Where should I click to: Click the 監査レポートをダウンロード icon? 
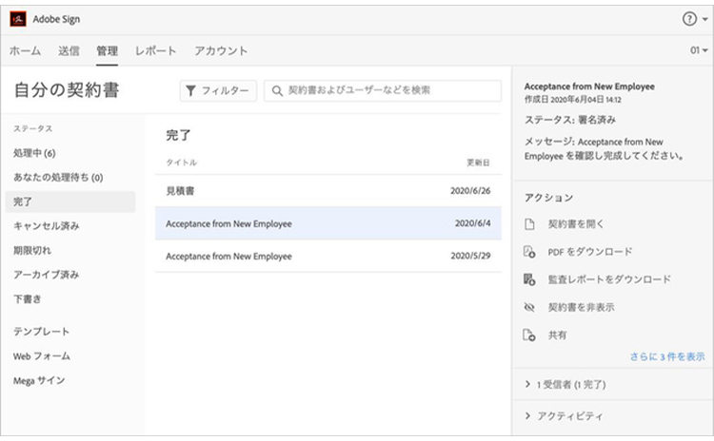pos(529,279)
